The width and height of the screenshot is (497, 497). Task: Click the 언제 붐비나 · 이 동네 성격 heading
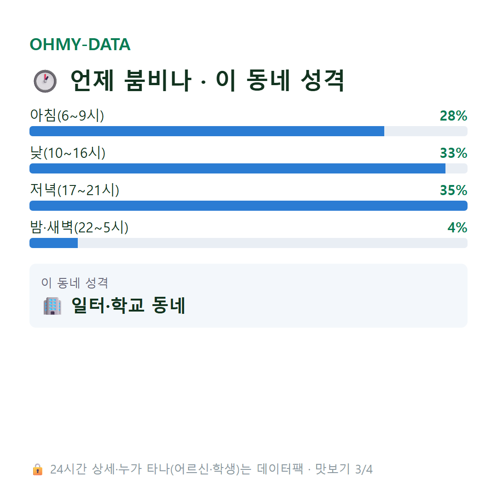(207, 81)
